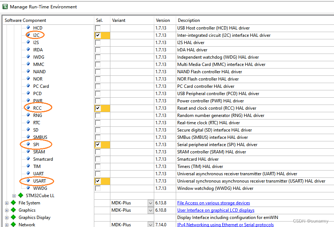
Task: Click the green diamond icon of File System
Action: 14,203
